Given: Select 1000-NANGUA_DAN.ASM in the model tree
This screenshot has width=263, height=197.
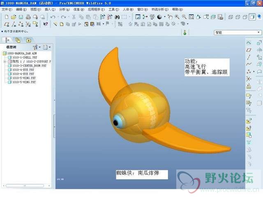Looking at the screenshot, I should (20, 53).
